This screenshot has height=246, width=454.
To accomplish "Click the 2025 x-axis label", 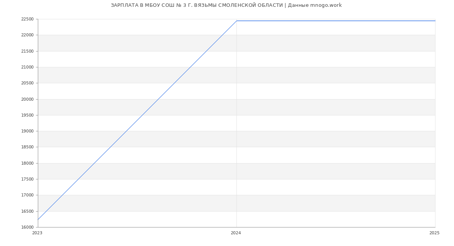I will pos(434,233).
